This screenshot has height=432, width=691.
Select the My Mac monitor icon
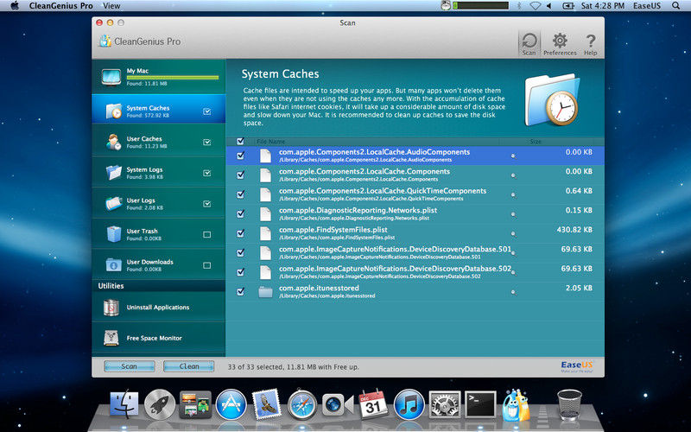click(111, 77)
